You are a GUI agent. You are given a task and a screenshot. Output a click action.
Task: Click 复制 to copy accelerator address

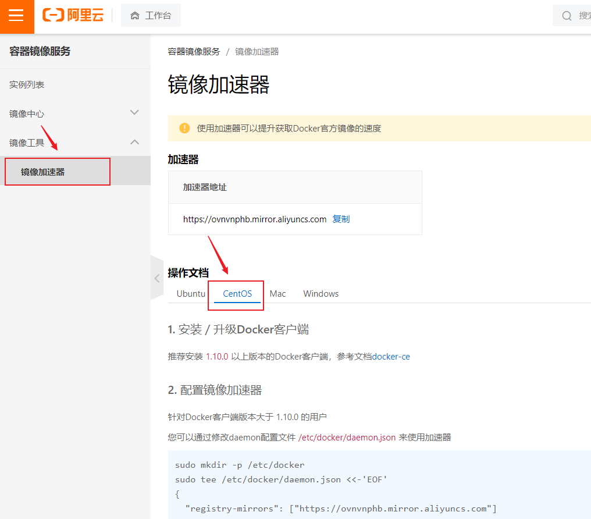[x=341, y=219]
